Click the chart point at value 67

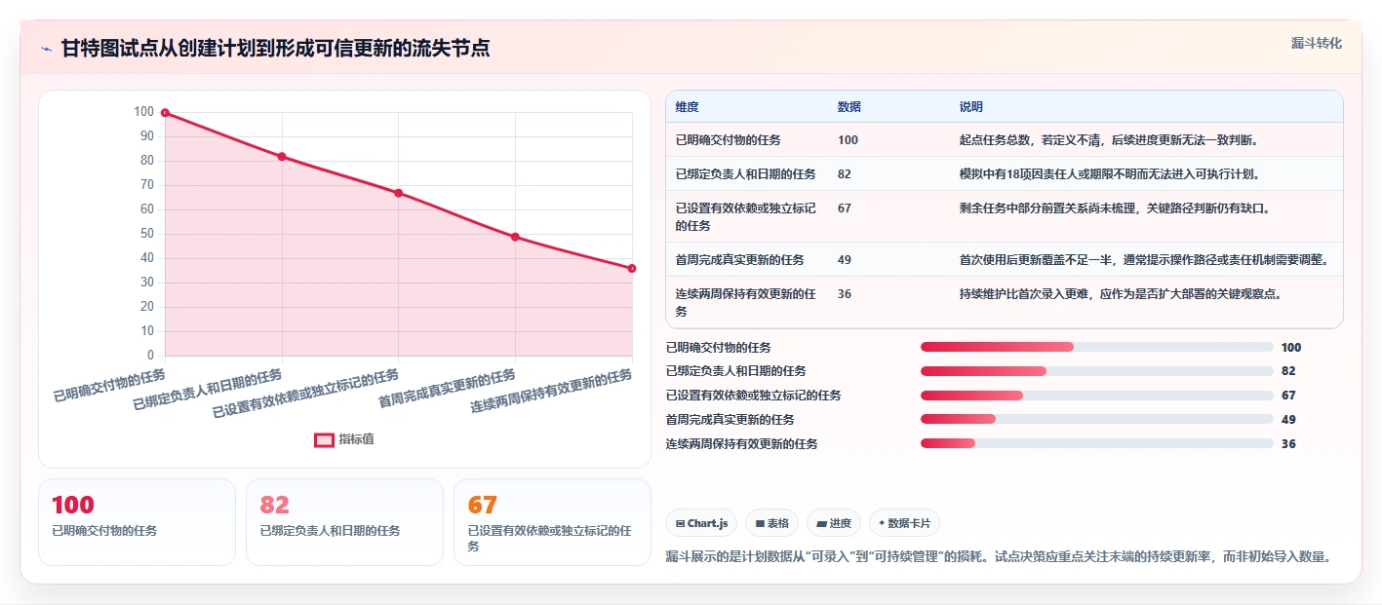point(399,193)
